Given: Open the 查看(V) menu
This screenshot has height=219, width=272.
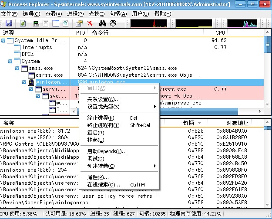Looking at the screenshot, I should point(54,13).
